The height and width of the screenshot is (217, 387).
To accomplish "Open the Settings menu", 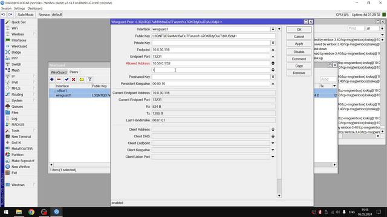I will pyautogui.click(x=19, y=8).
